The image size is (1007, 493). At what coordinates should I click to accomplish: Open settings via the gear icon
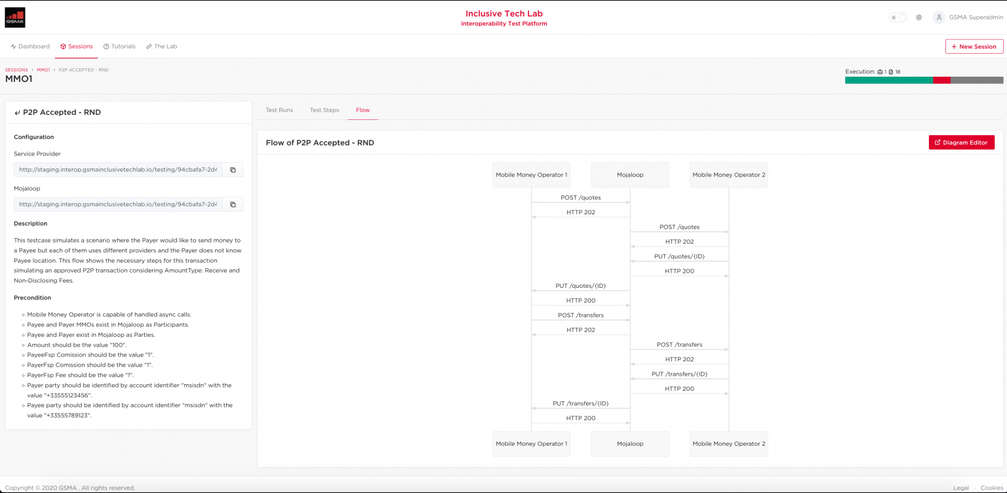coord(918,18)
